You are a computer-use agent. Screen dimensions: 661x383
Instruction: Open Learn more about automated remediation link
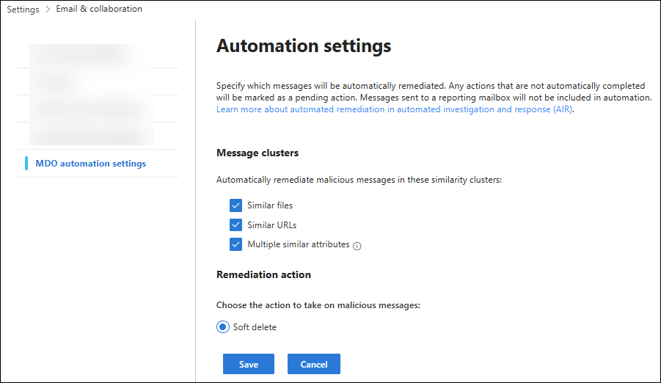pos(394,109)
